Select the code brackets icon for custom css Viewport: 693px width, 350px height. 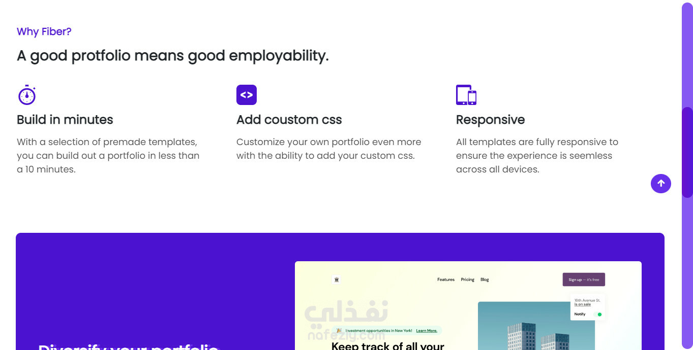coord(247,95)
